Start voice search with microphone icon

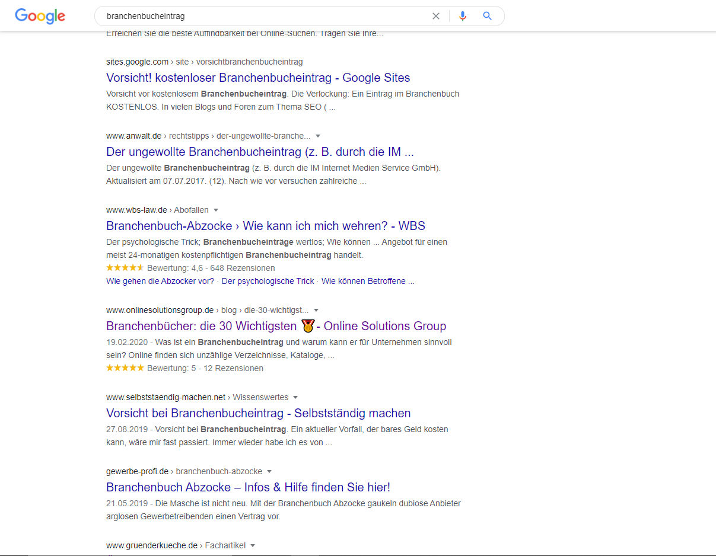click(x=463, y=16)
